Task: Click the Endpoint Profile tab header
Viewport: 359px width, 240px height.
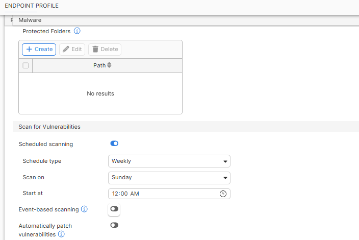Action: pyautogui.click(x=32, y=6)
